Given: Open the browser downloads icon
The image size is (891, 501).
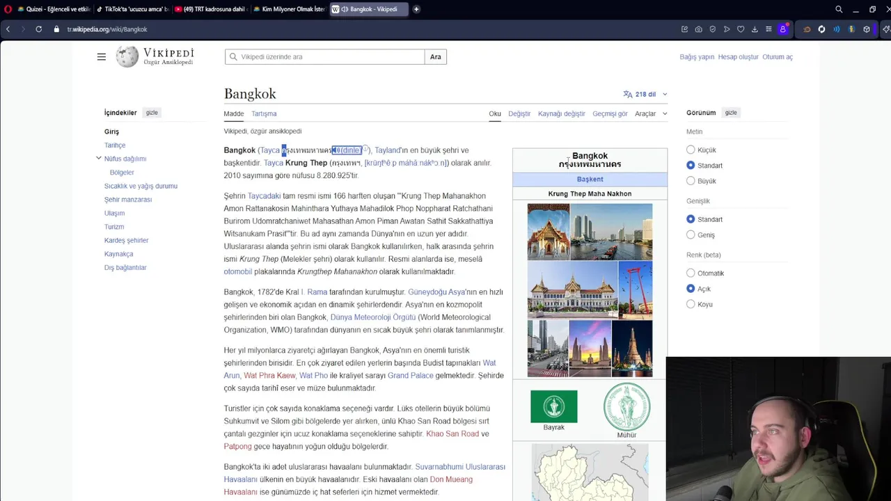Looking at the screenshot, I should point(755,29).
